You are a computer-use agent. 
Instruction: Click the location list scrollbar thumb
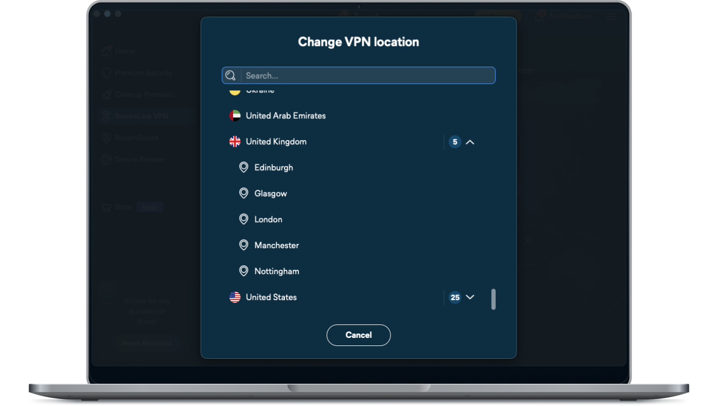click(493, 299)
